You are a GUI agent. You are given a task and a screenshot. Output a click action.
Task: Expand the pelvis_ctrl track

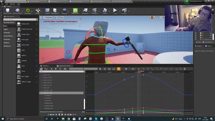click(x=42, y=75)
